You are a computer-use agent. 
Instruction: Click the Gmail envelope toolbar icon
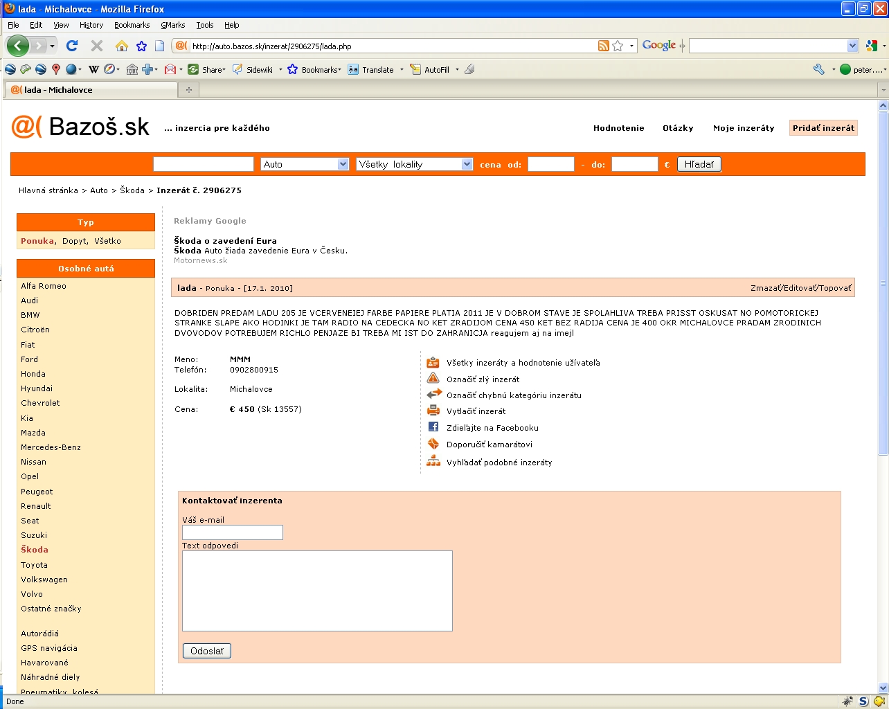tap(170, 69)
